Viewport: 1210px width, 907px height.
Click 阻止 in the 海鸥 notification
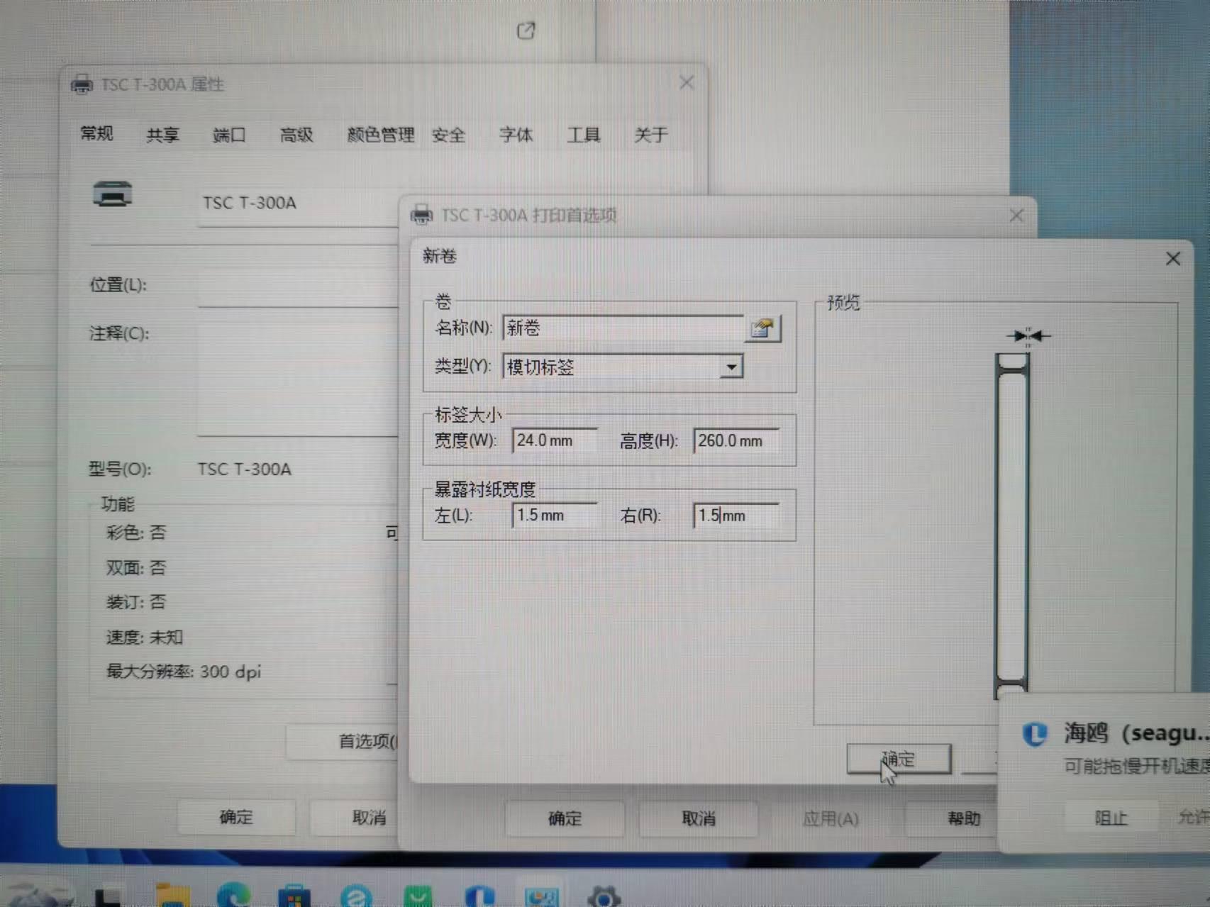[1111, 818]
